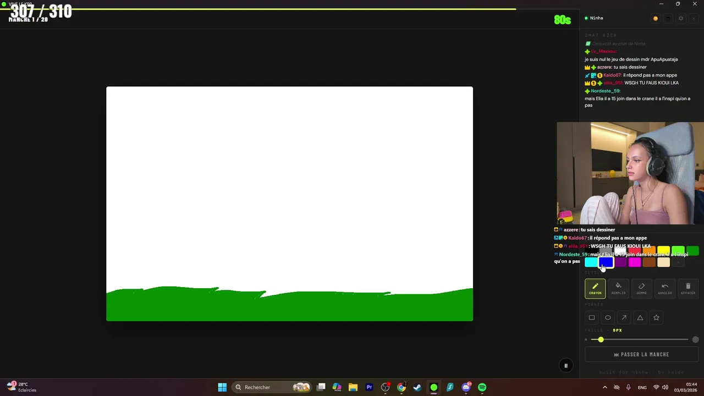Open Steam from the taskbar
Viewport: 704px width, 396px height.
(x=417, y=387)
